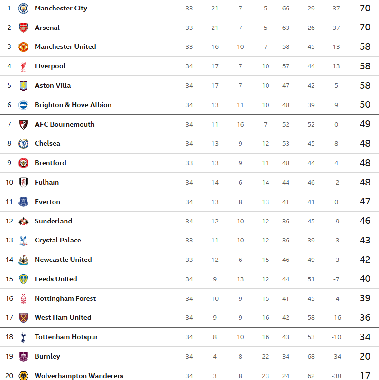This screenshot has width=379, height=380.
Task: Open the Manchester United team link
Action: [x=65, y=46]
